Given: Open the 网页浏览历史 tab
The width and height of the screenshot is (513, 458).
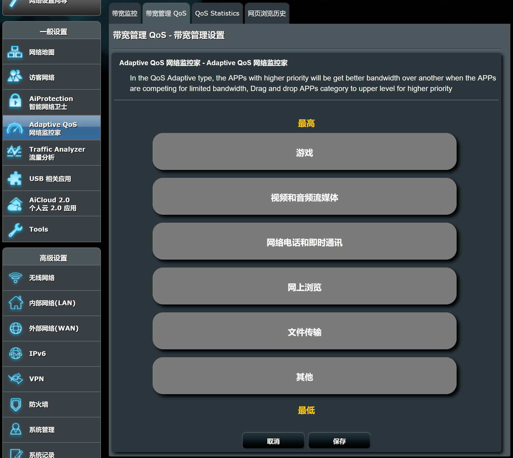Looking at the screenshot, I should 267,13.
